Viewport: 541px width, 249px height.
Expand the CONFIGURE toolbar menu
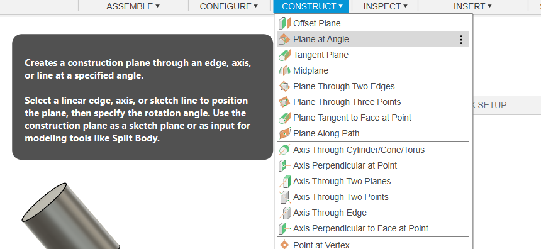[x=229, y=6]
